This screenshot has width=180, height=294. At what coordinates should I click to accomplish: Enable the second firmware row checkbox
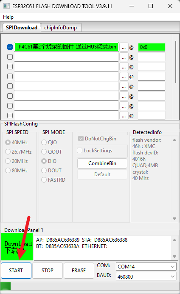pos(10,57)
